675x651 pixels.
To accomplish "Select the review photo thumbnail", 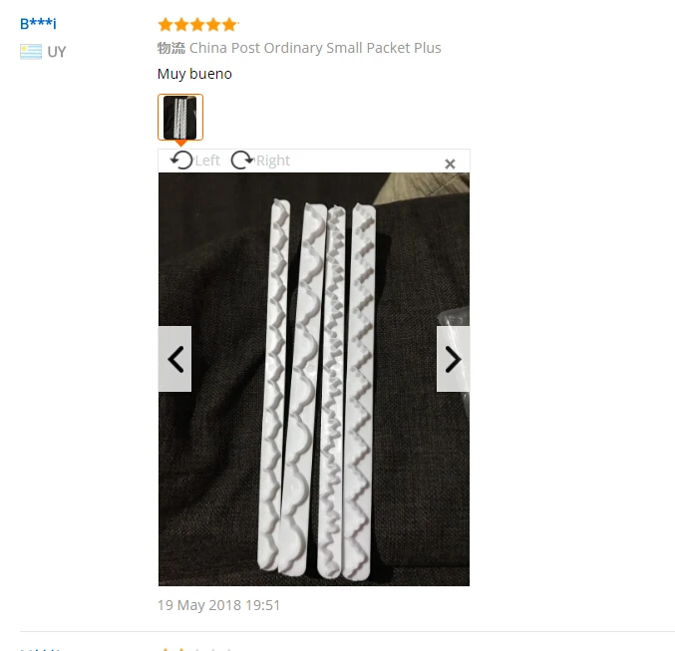I will pos(180,117).
